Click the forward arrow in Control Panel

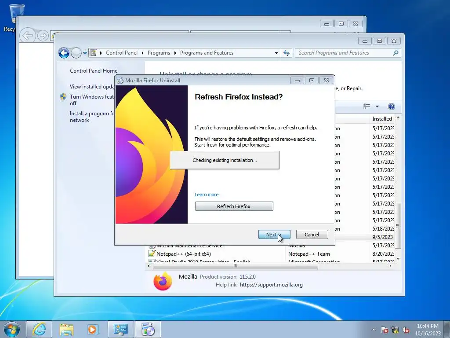pos(76,53)
